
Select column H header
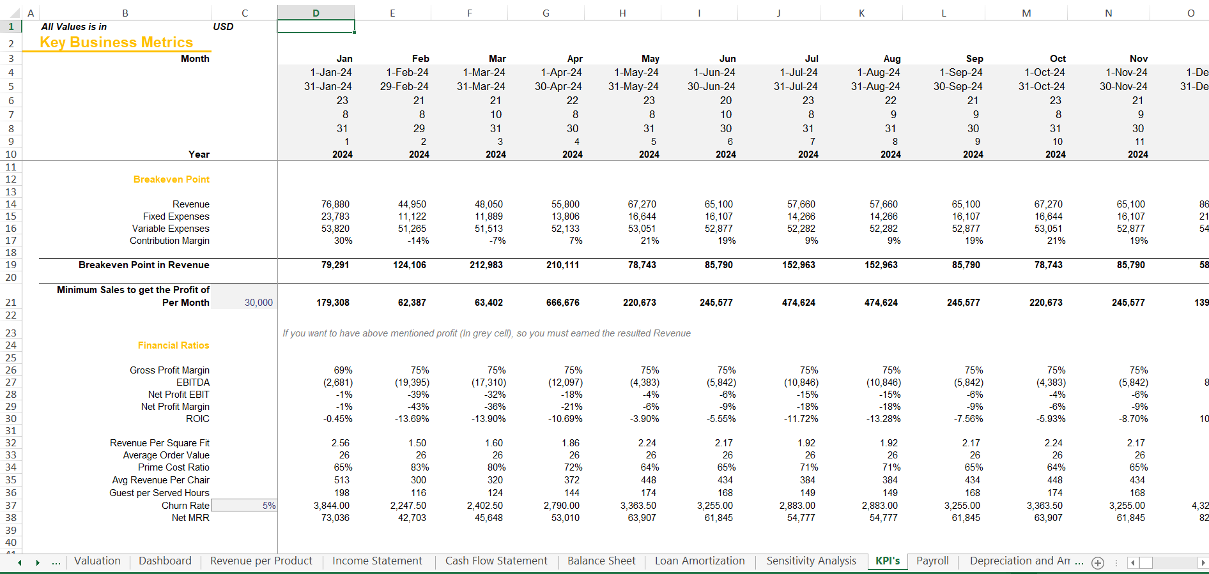point(622,13)
